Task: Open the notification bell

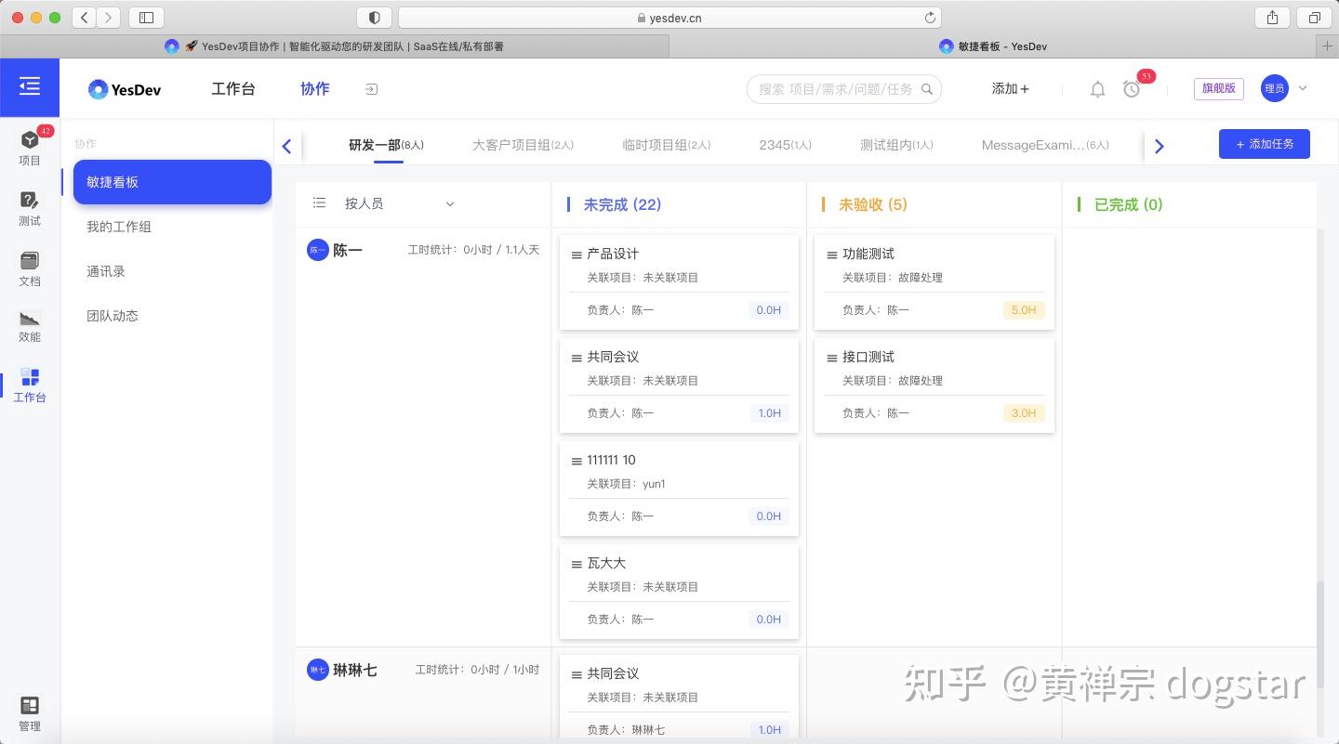Action: [x=1097, y=89]
